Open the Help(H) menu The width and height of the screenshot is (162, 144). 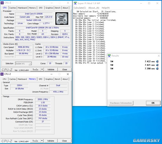pos(105,8)
